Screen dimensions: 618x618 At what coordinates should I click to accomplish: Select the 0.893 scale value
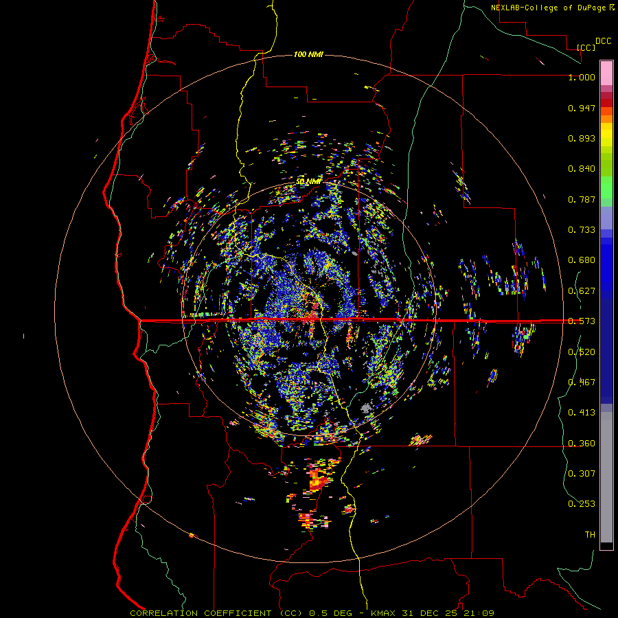click(x=582, y=138)
